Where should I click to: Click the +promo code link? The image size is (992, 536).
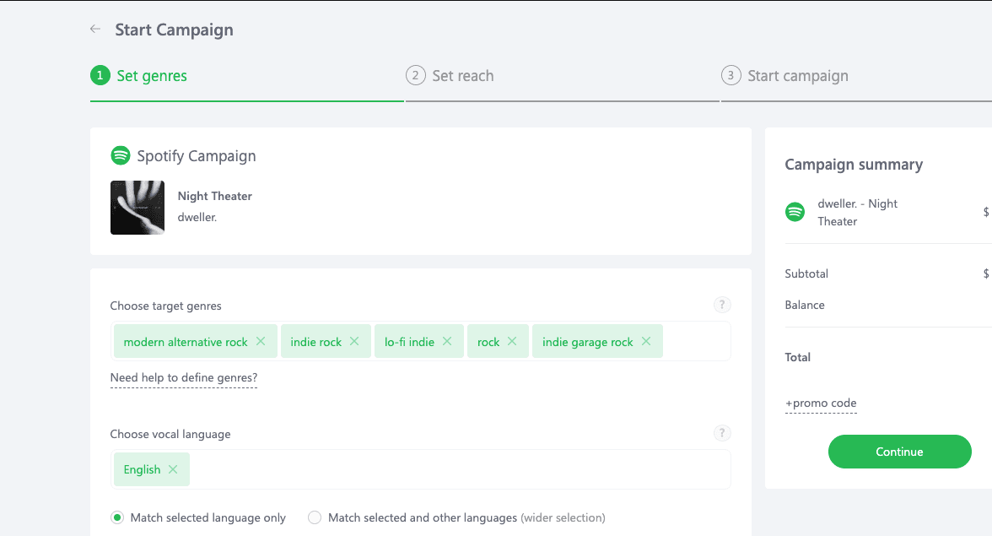pos(821,403)
